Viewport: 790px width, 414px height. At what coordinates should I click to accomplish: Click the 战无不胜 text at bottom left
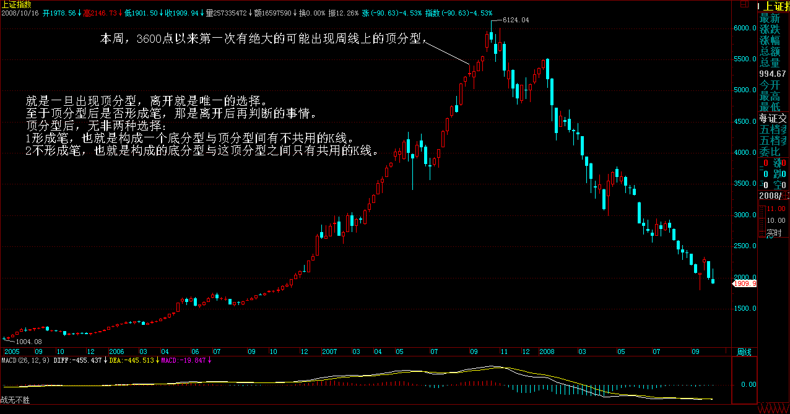click(x=15, y=400)
